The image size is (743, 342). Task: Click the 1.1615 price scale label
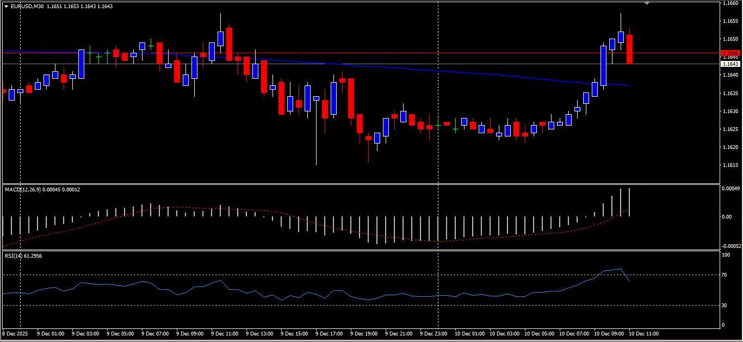click(x=730, y=165)
